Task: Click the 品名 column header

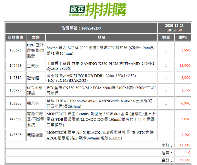Action: [x=102, y=37]
